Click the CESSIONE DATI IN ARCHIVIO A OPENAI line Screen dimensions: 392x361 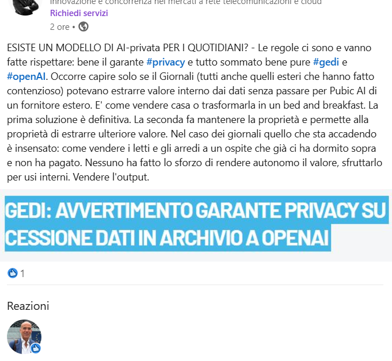pos(168,237)
